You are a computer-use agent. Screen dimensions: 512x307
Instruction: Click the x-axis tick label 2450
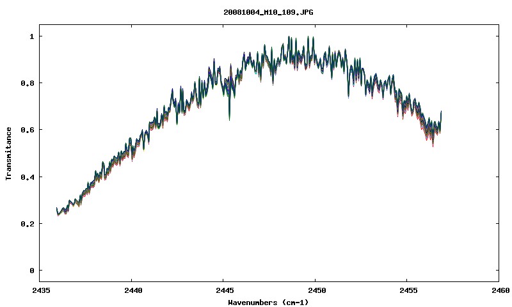(x=317, y=290)
